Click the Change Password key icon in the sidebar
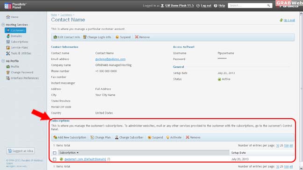The width and height of the screenshot is (303, 170). pyautogui.click(x=8, y=72)
